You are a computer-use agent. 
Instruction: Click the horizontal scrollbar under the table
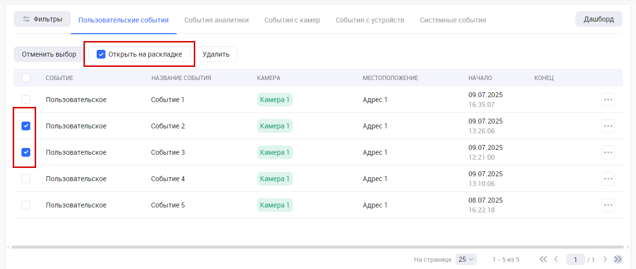(x=317, y=247)
